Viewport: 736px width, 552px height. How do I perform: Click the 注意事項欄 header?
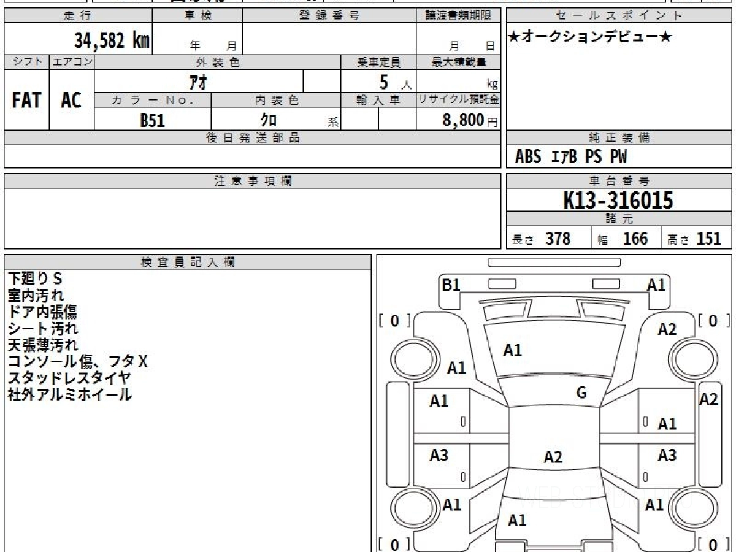tap(252, 181)
